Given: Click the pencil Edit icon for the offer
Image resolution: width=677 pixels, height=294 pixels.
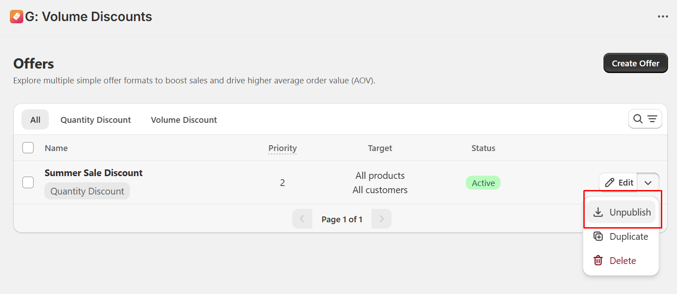Looking at the screenshot, I should [x=609, y=182].
